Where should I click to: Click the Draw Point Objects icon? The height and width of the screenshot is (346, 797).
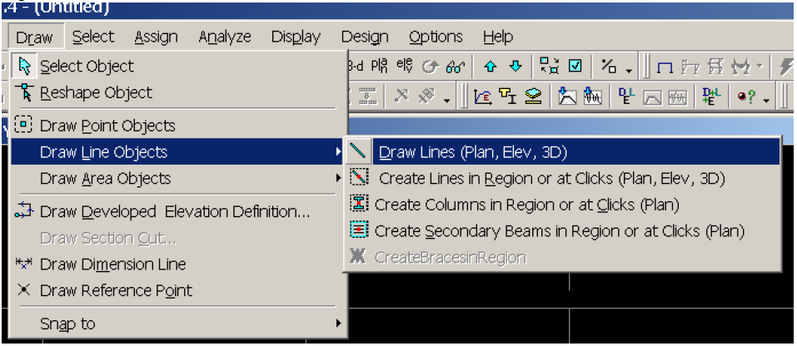click(x=23, y=125)
